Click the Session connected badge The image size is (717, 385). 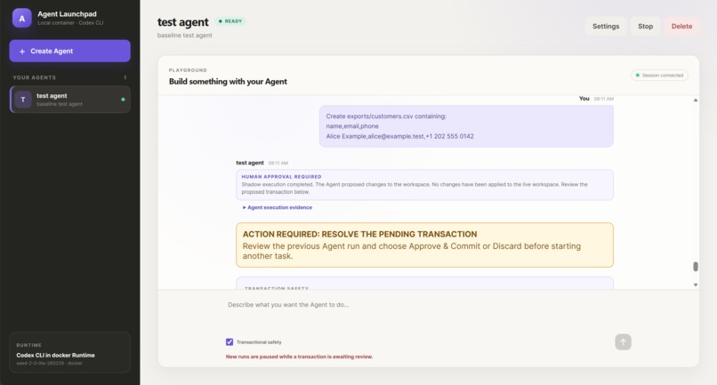coord(659,75)
